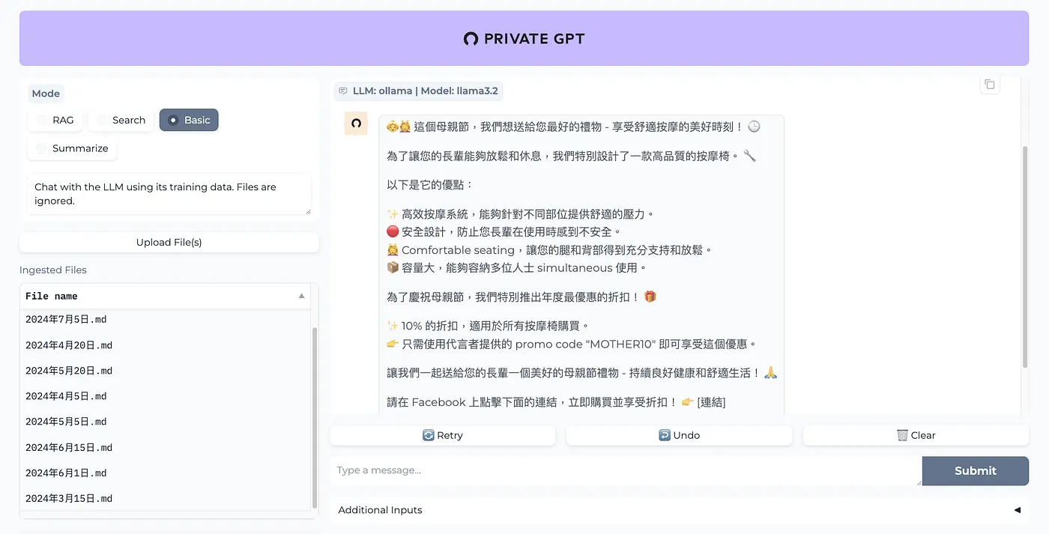Screen dimensions: 1049x534
Task: Click the promo code MOTHER10 line
Action: pyautogui.click(x=572, y=344)
